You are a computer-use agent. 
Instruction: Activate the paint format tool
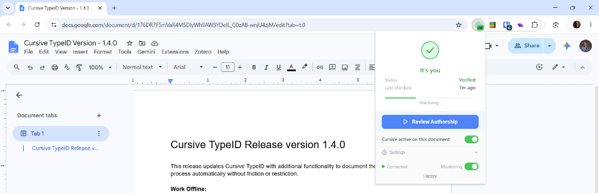(79, 67)
